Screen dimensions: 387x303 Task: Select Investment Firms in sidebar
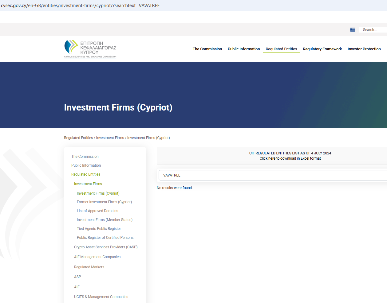(x=88, y=184)
